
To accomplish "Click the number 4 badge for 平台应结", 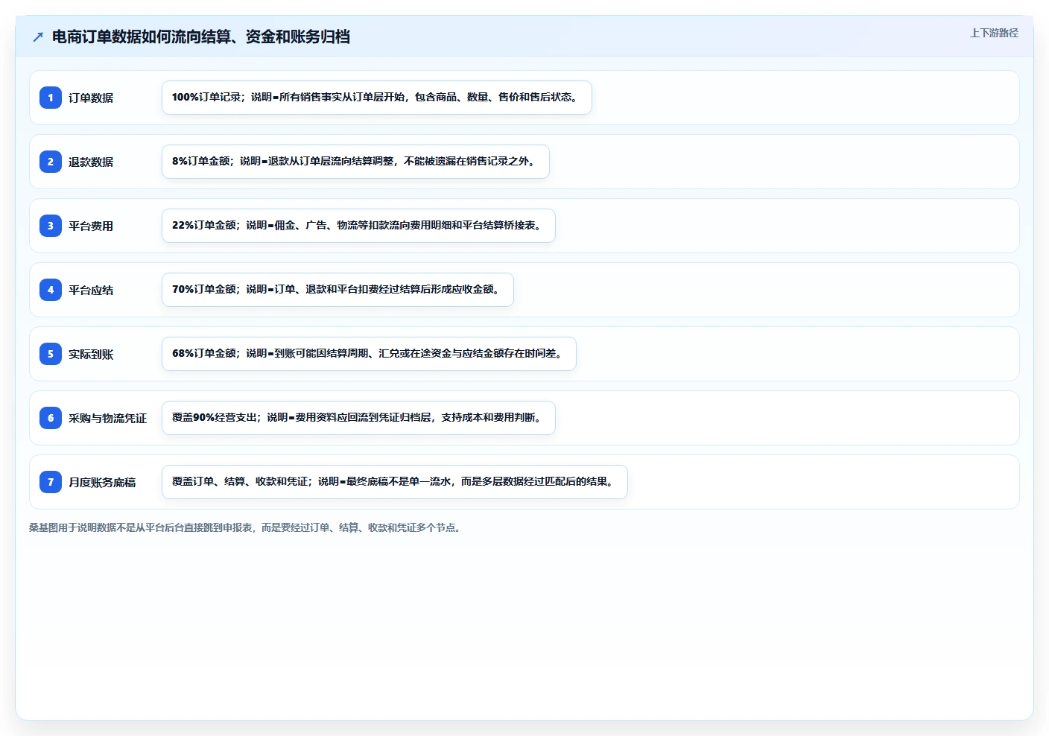I will point(51,290).
